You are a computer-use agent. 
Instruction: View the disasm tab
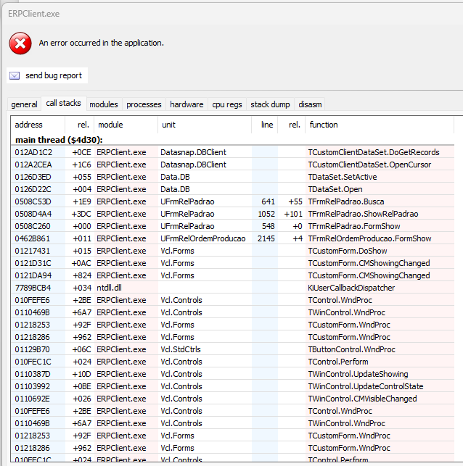click(x=310, y=104)
